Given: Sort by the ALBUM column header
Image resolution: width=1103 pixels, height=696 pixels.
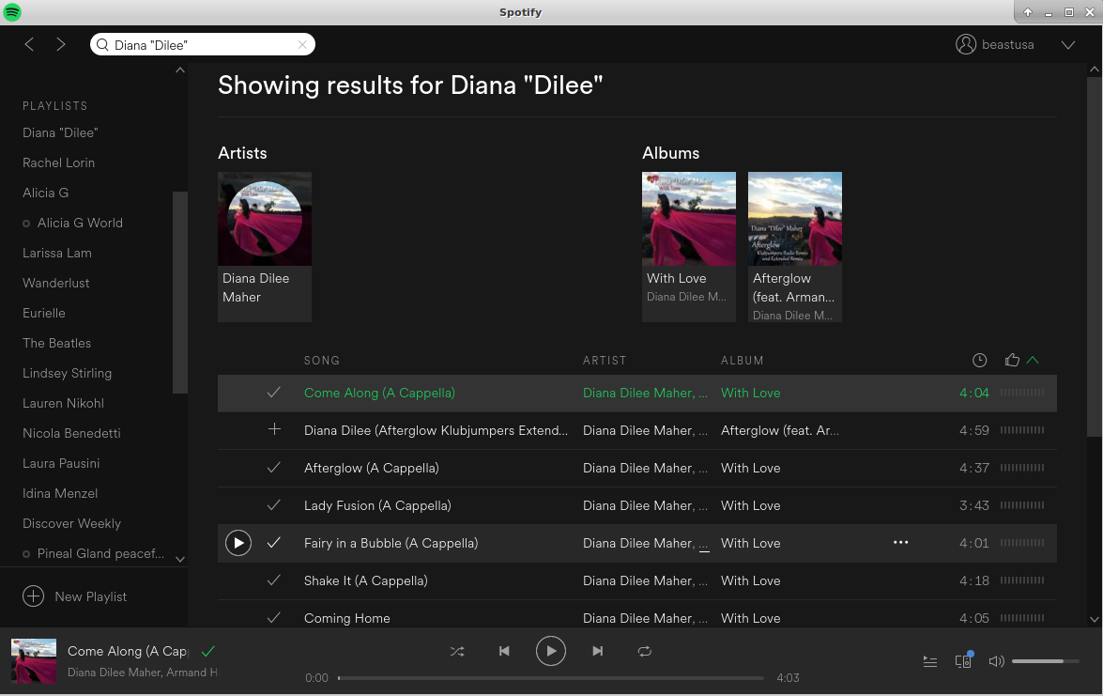Looking at the screenshot, I should point(743,361).
